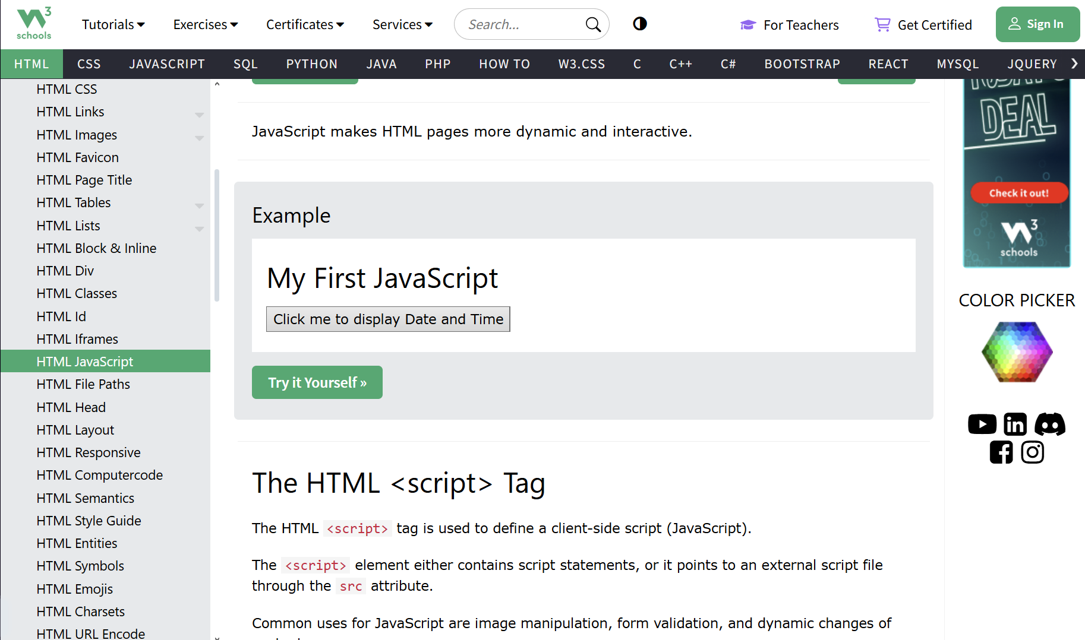Open the YouTube social icon
This screenshot has width=1085, height=640.
982,424
